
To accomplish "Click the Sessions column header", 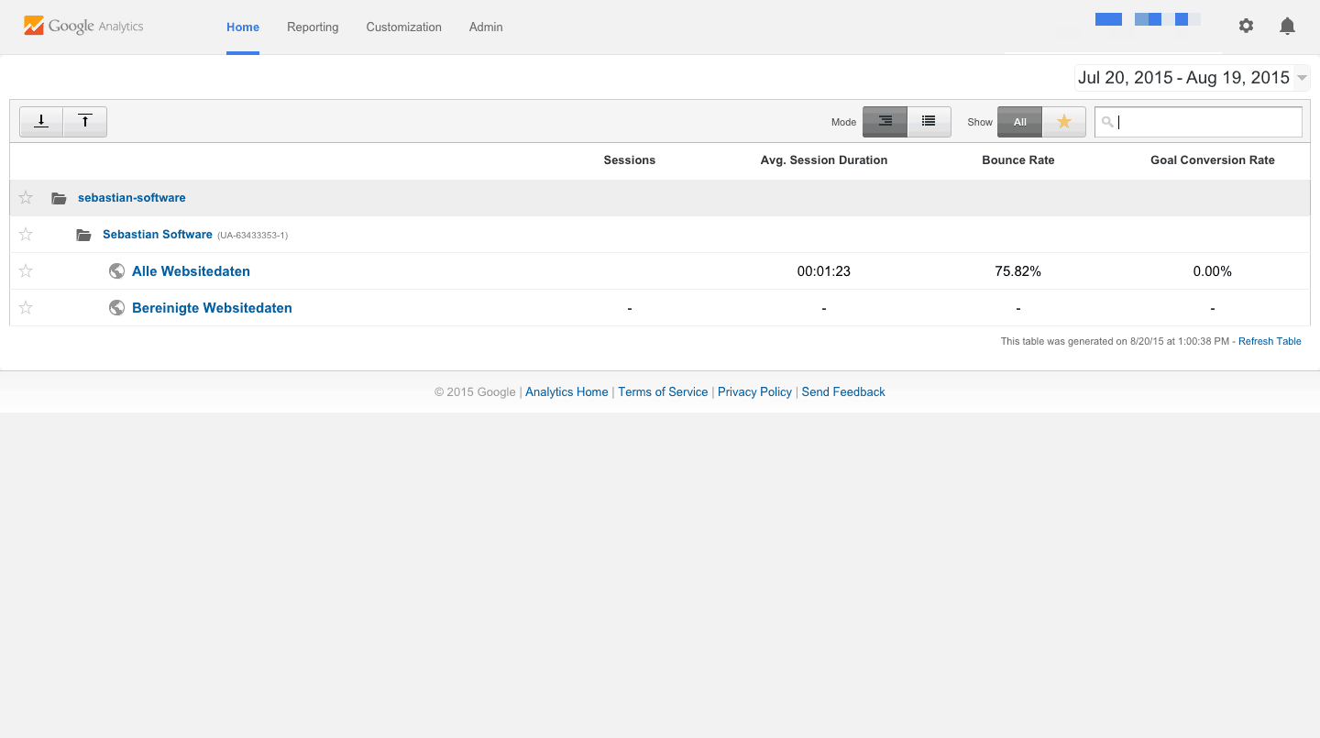I will pos(630,160).
